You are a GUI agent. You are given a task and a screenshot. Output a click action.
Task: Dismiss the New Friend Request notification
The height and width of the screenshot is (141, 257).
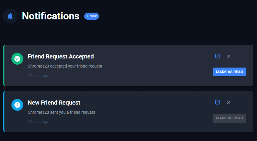229,102
